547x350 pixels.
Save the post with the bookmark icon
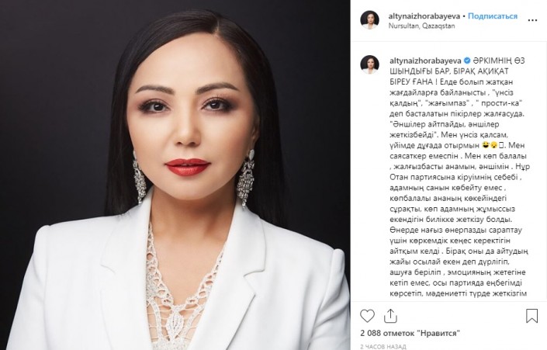pos(531,315)
